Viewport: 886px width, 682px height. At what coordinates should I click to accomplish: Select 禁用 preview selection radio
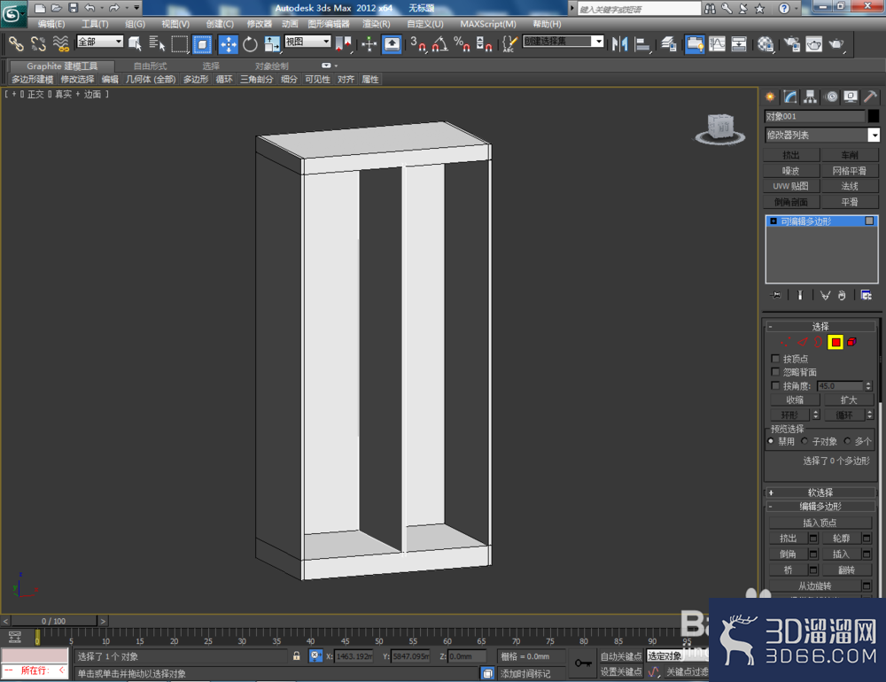[x=771, y=441]
